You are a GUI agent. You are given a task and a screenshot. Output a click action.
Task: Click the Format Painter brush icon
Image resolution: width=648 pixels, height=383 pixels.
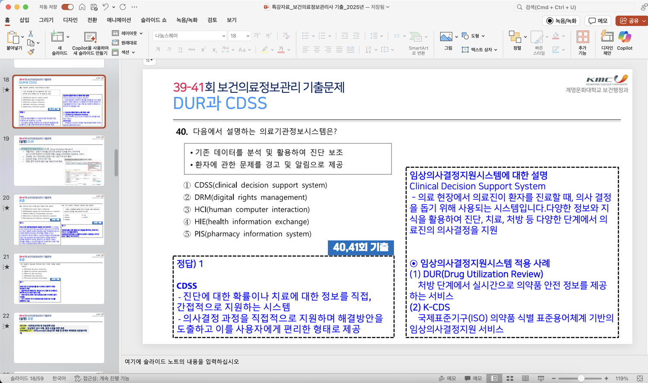(x=31, y=52)
